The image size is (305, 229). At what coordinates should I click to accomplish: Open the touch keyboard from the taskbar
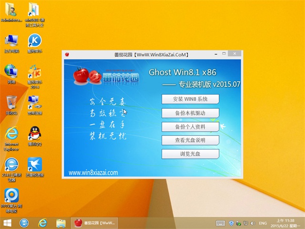220,223
